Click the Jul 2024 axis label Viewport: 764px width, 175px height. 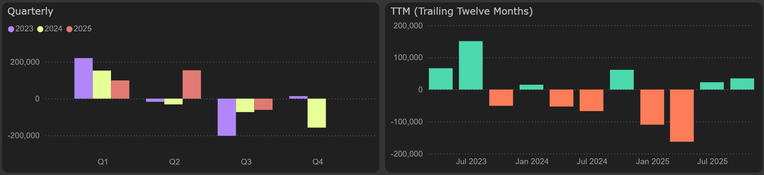[592, 161]
